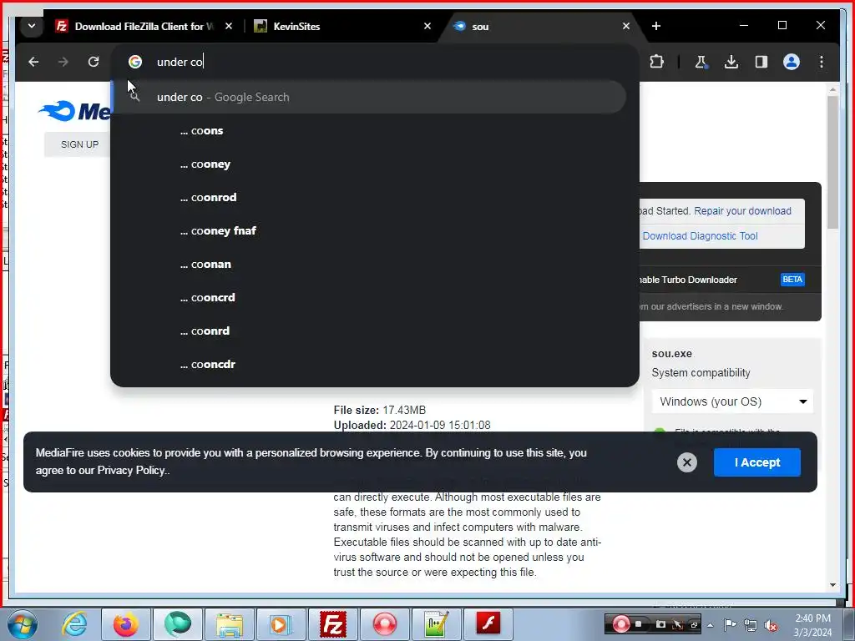Image resolution: width=855 pixels, height=641 pixels.
Task: Click the page vertical scrollbar thumb
Action: click(832, 163)
